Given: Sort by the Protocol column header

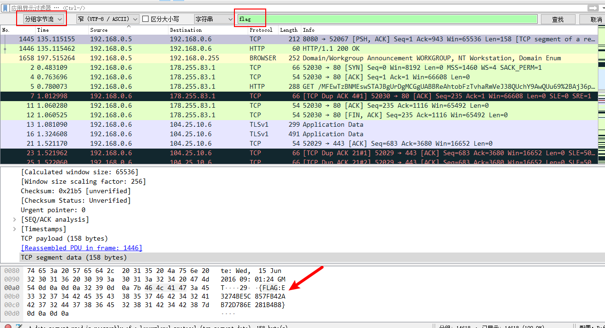Looking at the screenshot, I should (261, 30).
